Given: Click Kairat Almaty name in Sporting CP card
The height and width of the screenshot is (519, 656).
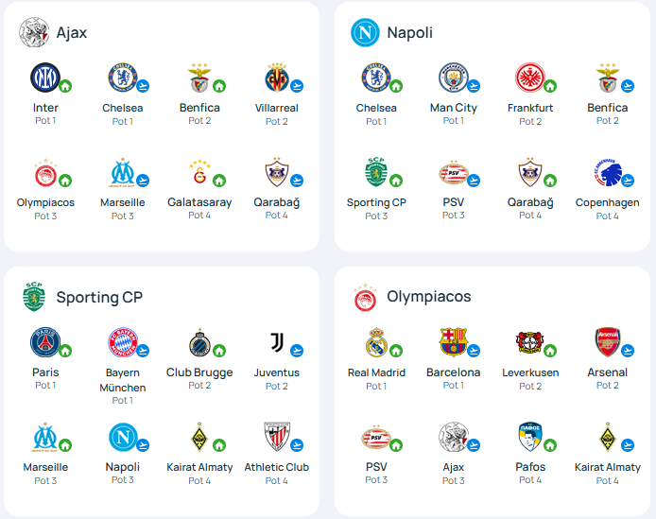Looking at the screenshot, I should (x=199, y=467).
